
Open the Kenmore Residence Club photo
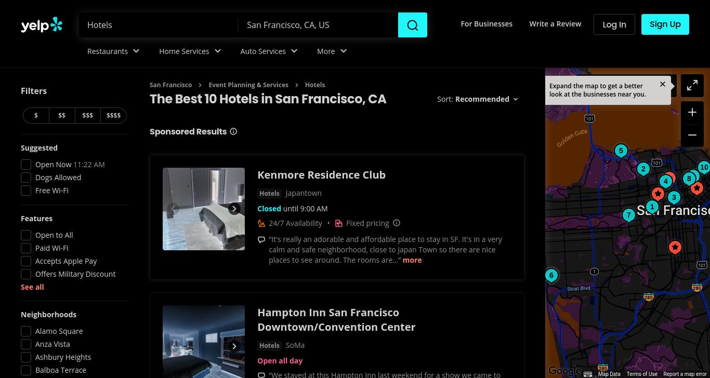204,209
